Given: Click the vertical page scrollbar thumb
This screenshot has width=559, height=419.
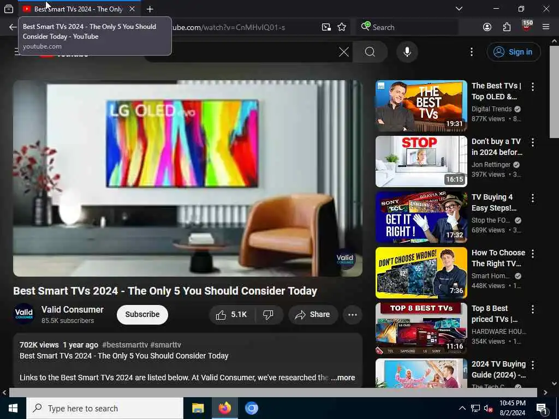Looking at the screenshot, I should (555, 92).
